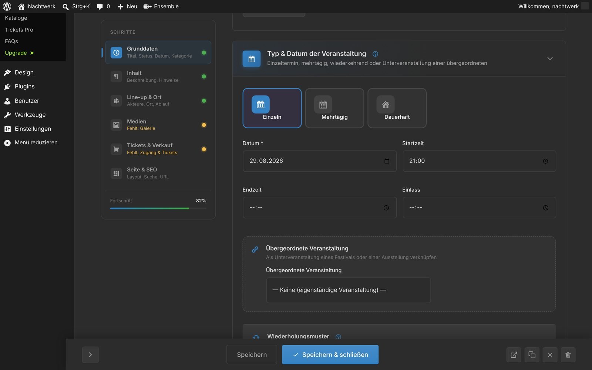The image size is (592, 370).
Task: Go to the Grunddaten step
Action: click(158, 52)
